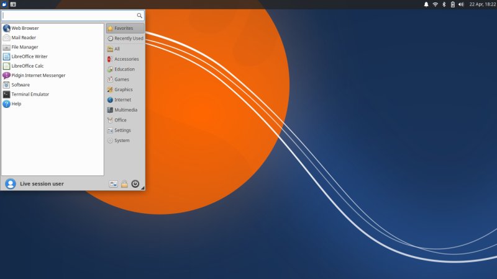Screen dimensions: 497x279
Task: Click the volume speaker icon
Action: (x=461, y=4)
